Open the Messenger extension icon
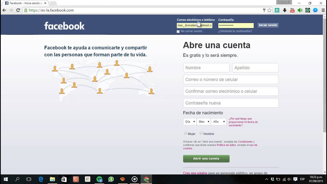Viewport: 327px width, 184px height. point(315,10)
